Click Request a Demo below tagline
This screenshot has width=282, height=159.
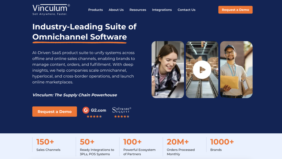(55, 112)
